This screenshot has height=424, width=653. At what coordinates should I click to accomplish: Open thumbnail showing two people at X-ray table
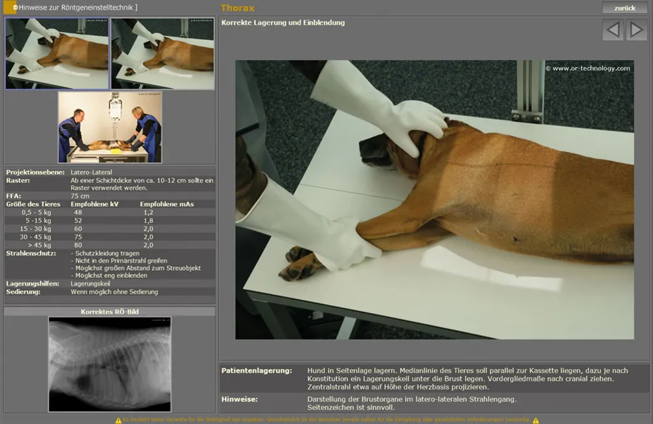(x=110, y=127)
